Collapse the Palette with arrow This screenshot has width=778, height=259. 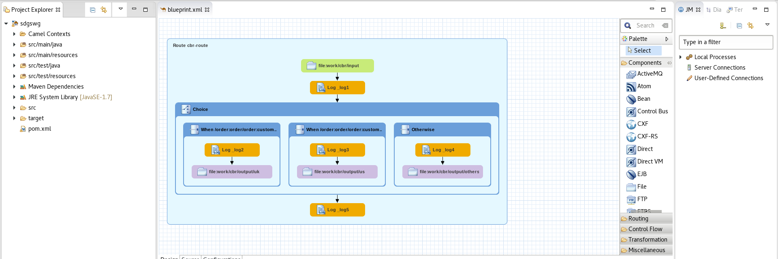(667, 39)
